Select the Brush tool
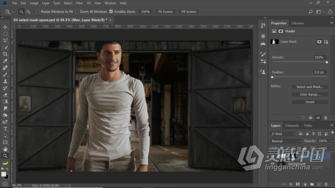This screenshot has height=188, width=335. click(5, 74)
